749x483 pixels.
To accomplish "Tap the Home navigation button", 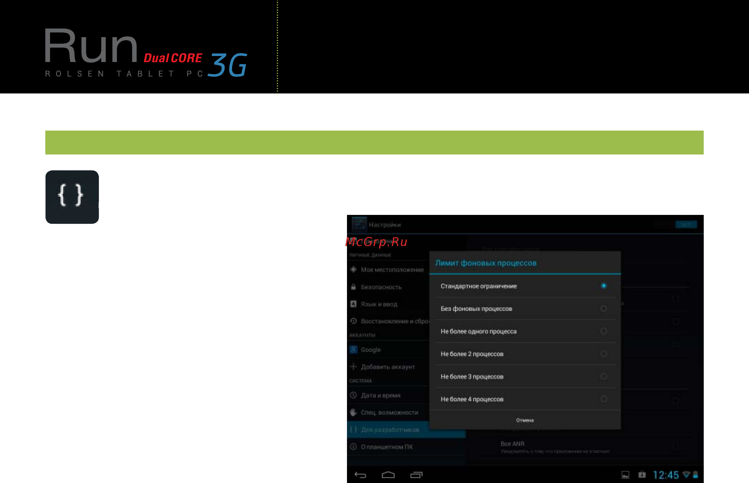I will (388, 475).
